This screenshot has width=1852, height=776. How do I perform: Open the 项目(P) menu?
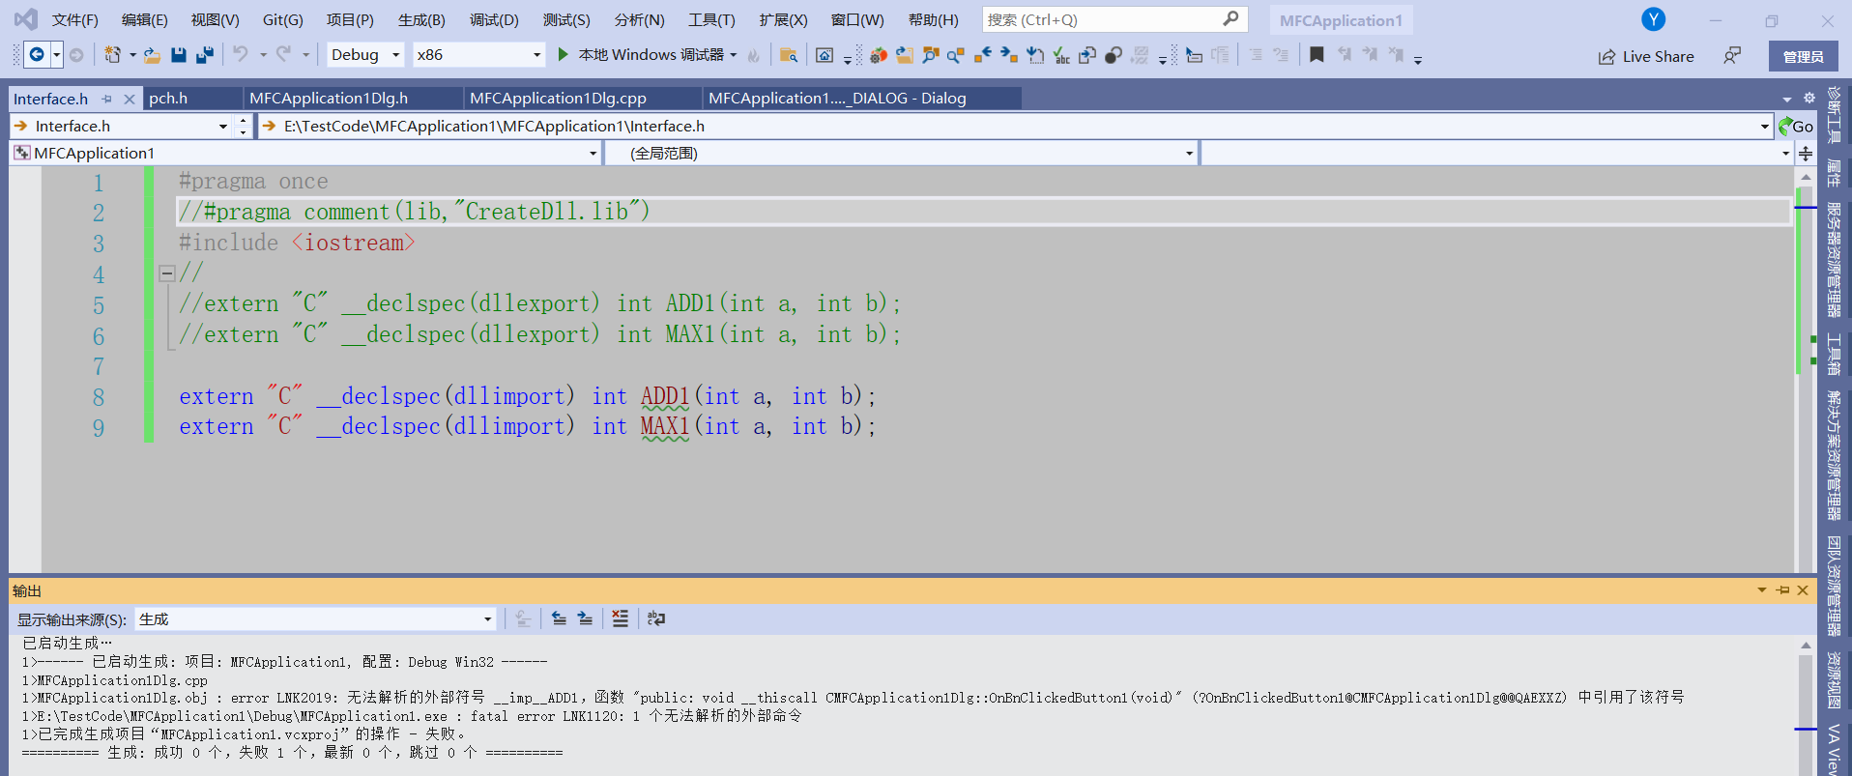[350, 19]
